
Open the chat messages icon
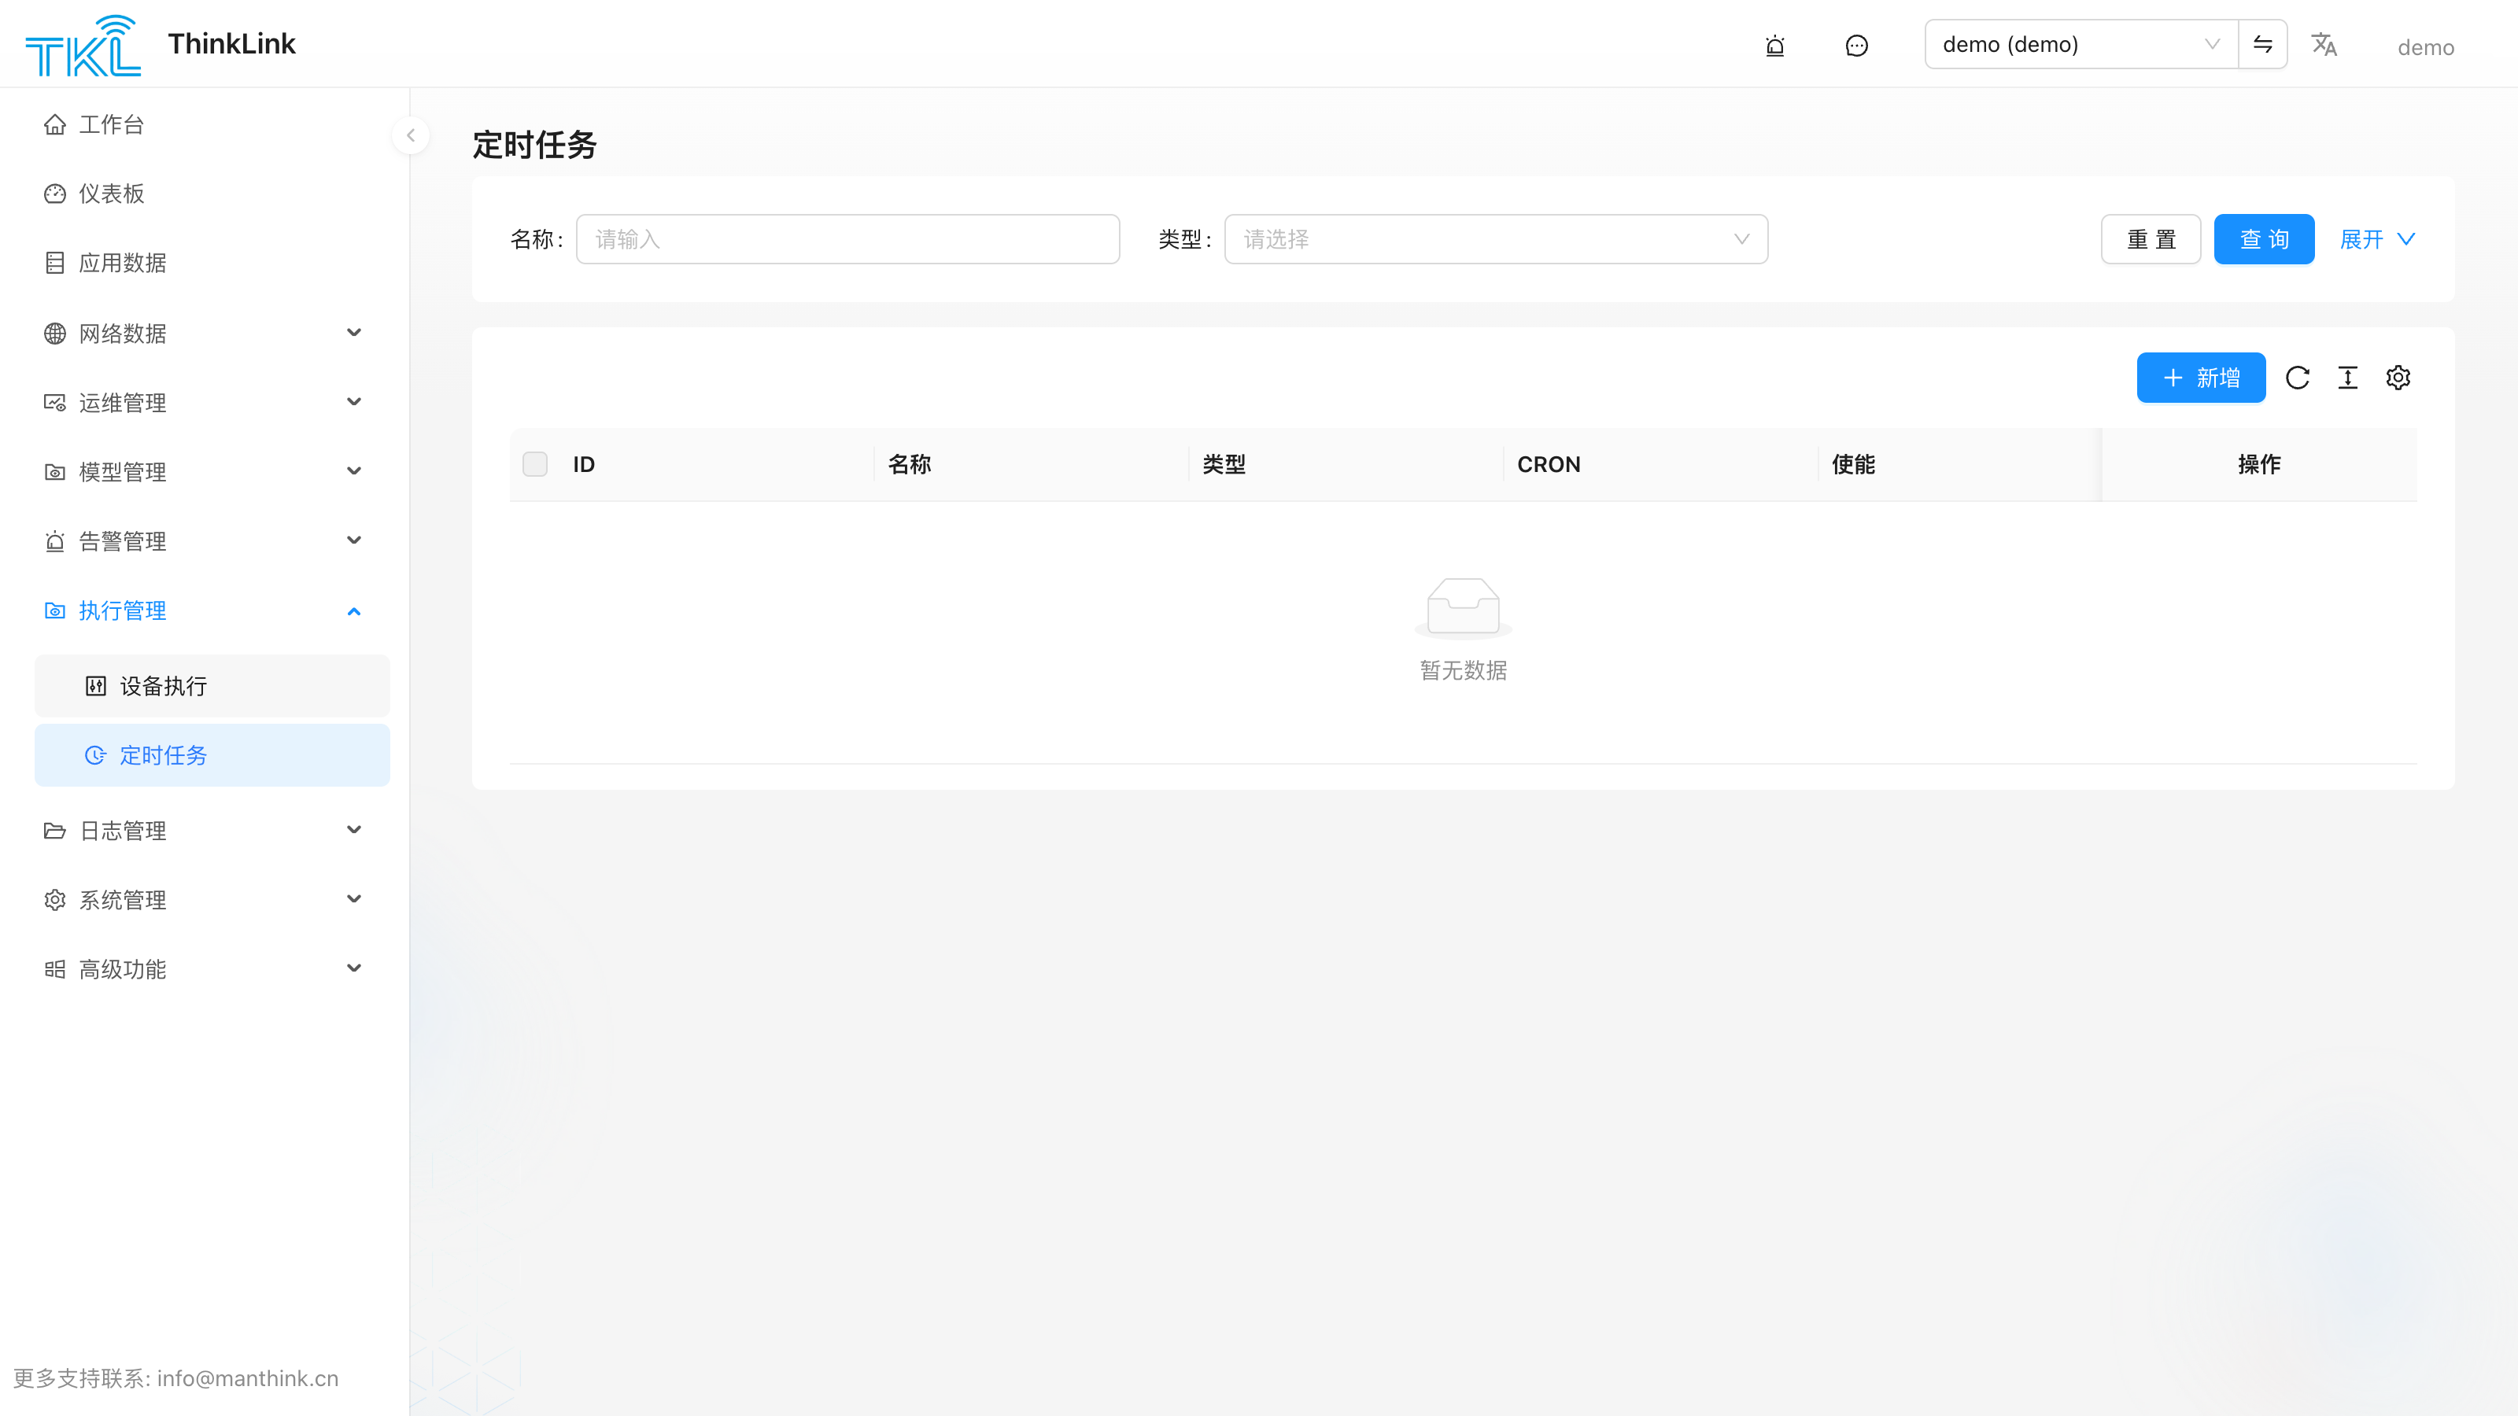(1856, 45)
